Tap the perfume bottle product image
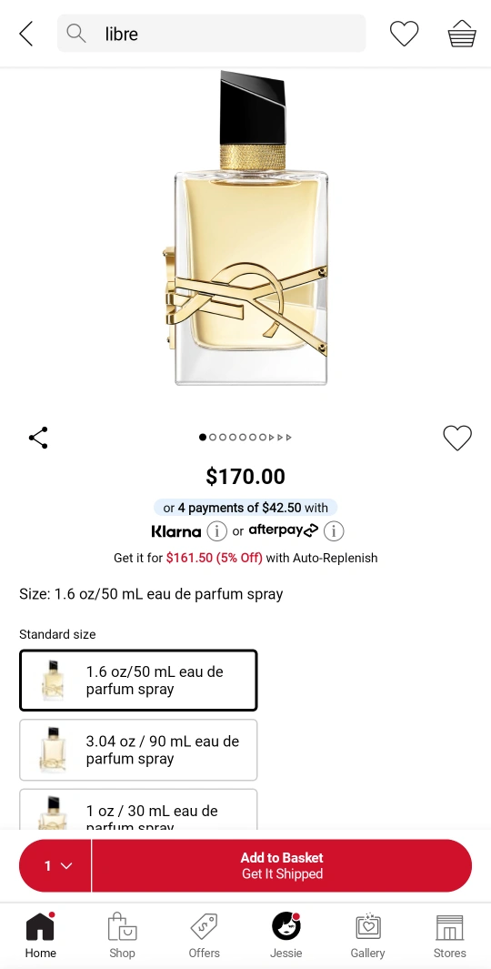 [245, 228]
